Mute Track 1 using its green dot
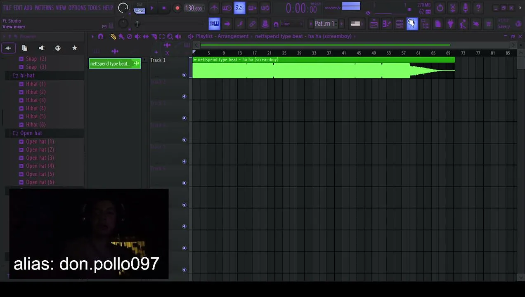Image resolution: width=525 pixels, height=297 pixels. click(184, 75)
